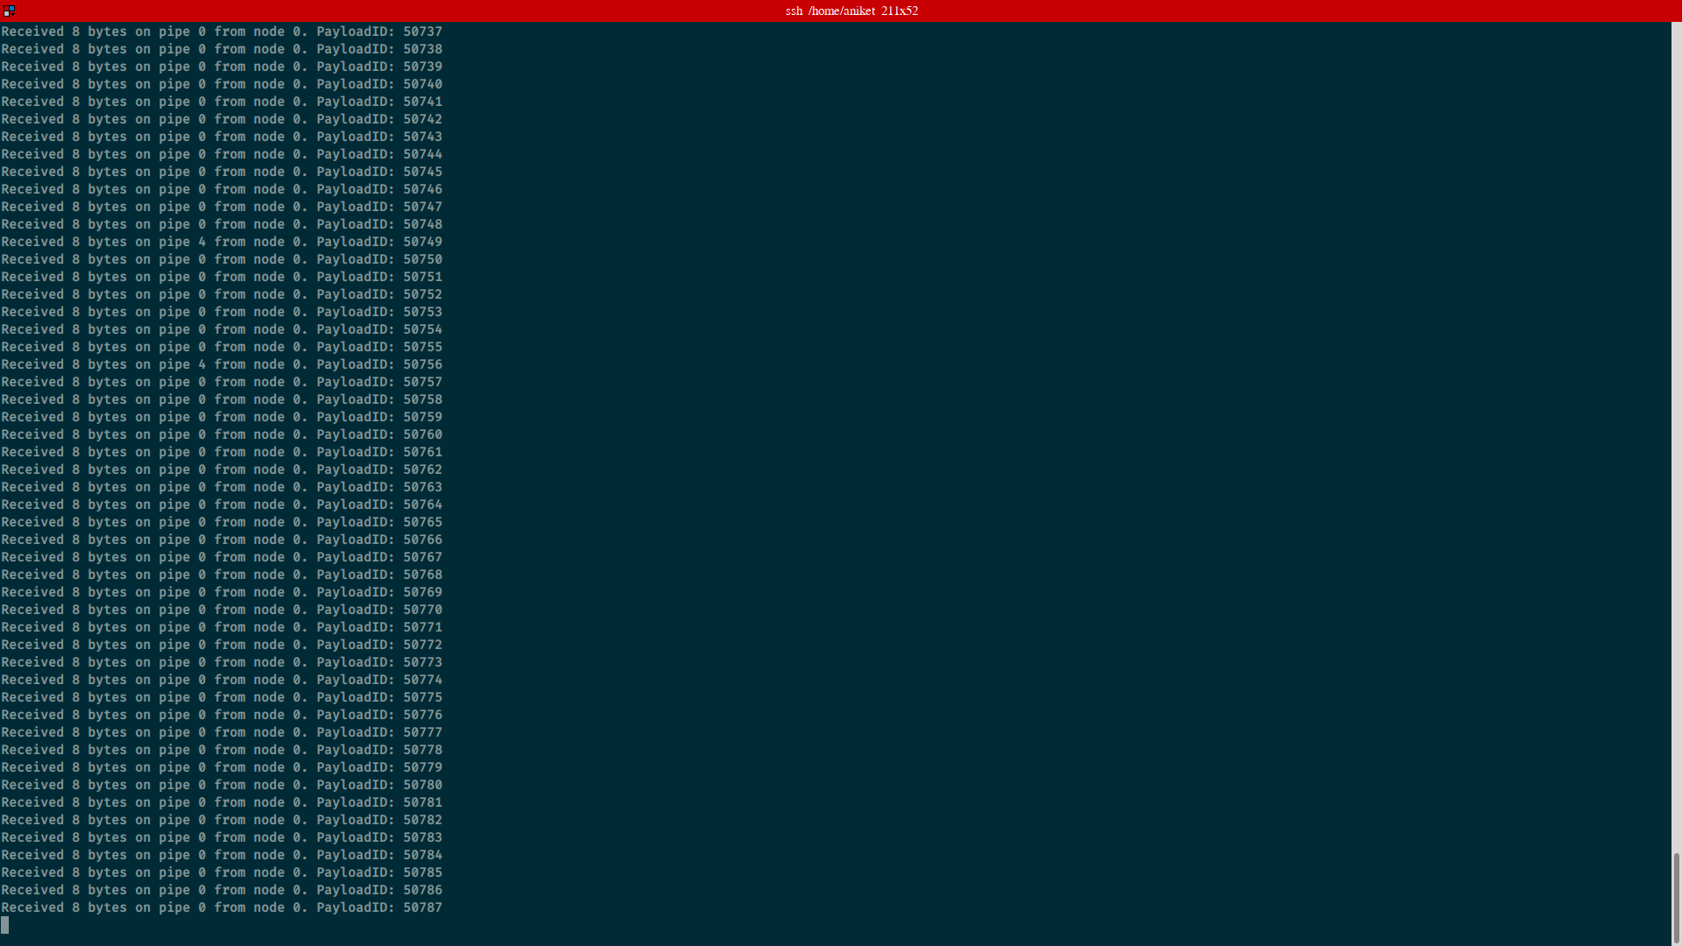The image size is (1682, 946).
Task: Click the phrase 8 bytes on PayloadID 50775 line
Action: [99, 696]
